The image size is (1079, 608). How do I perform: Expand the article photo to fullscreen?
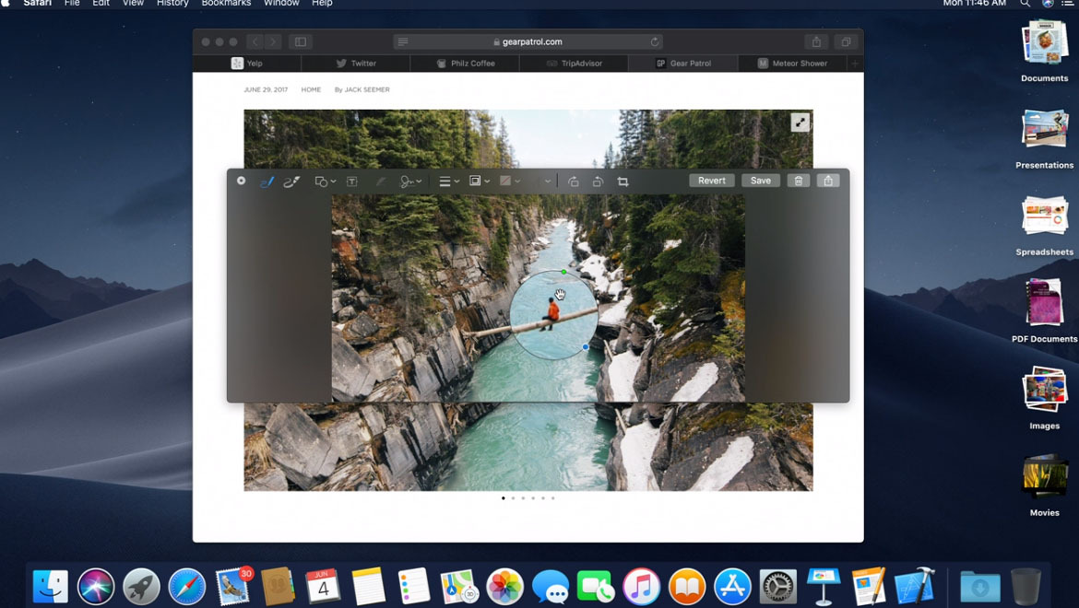pyautogui.click(x=800, y=123)
